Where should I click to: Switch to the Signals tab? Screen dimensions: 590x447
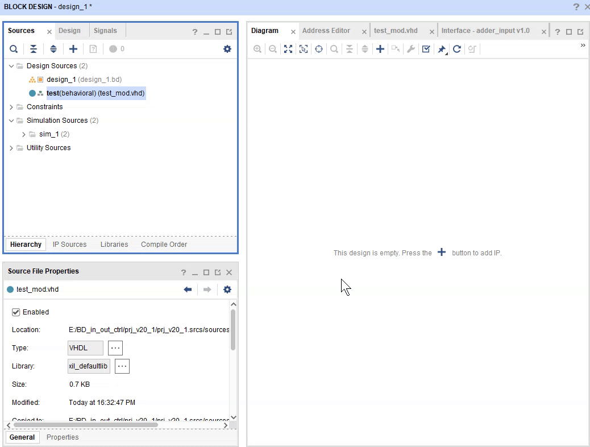click(105, 31)
